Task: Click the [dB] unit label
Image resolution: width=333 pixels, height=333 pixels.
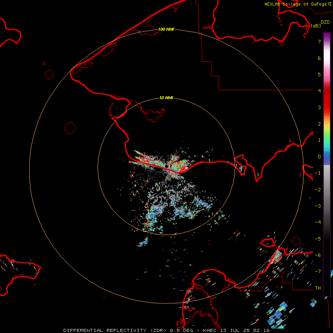Action: (316, 26)
